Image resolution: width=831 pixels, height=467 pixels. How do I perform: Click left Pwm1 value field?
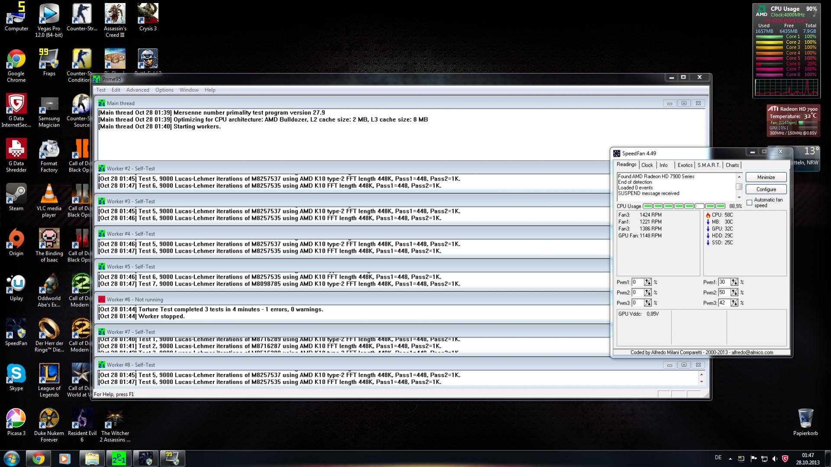pos(637,282)
